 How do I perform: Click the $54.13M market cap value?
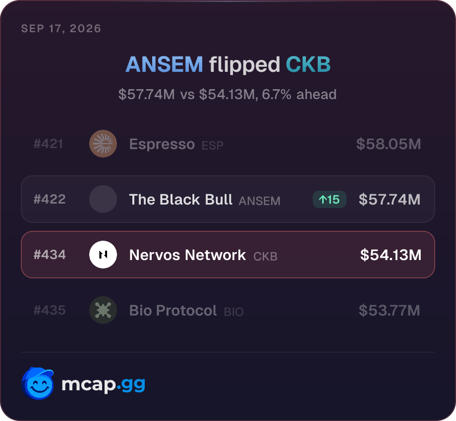[391, 255]
